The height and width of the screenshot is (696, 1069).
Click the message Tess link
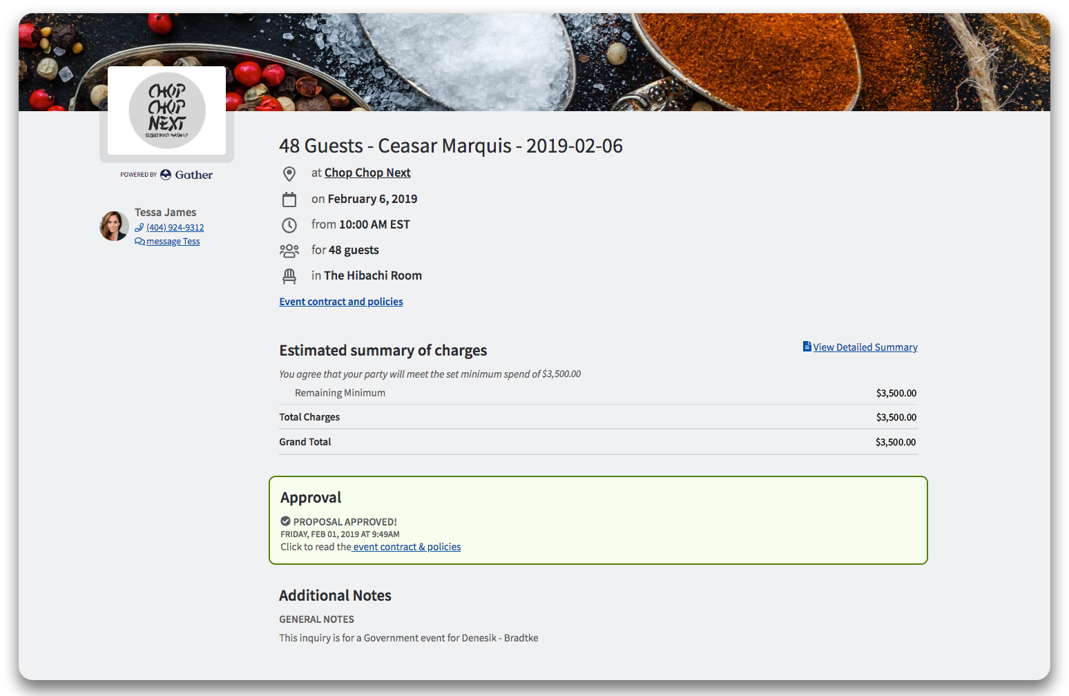point(172,241)
